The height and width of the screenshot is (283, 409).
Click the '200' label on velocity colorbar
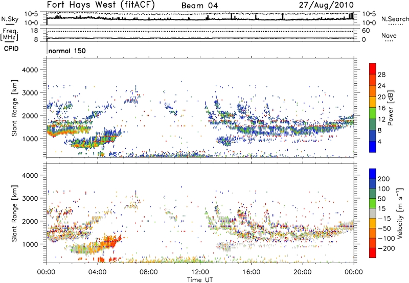(x=384, y=179)
